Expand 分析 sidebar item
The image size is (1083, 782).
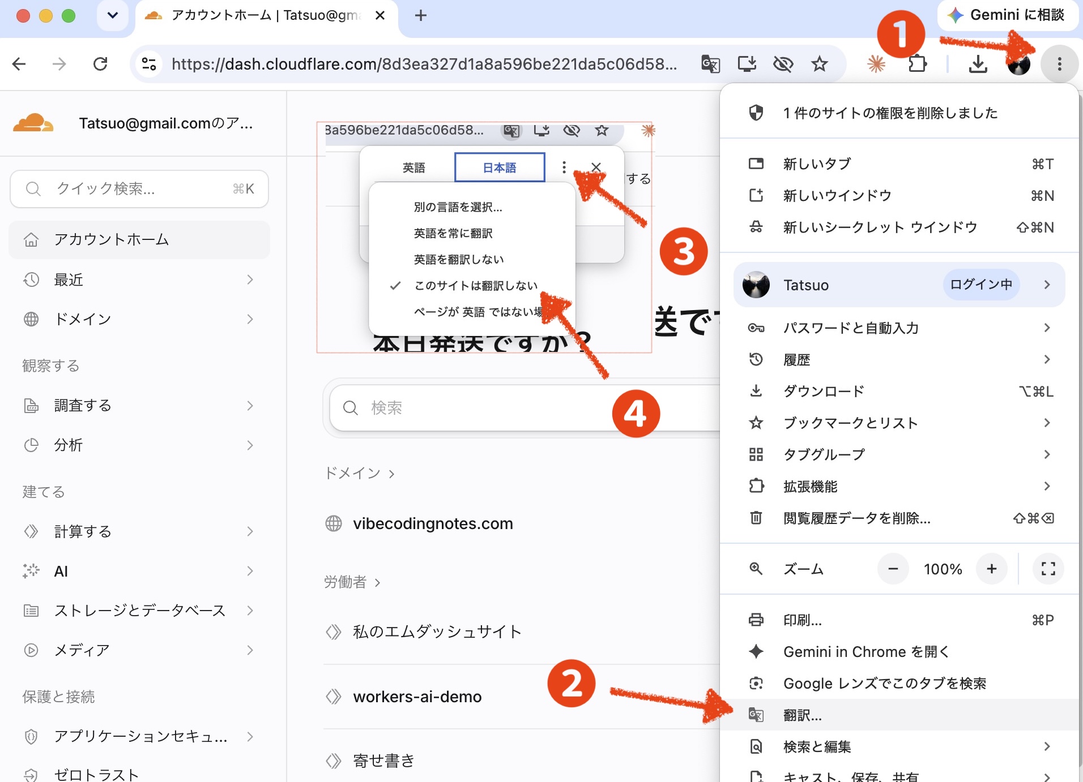coord(139,445)
